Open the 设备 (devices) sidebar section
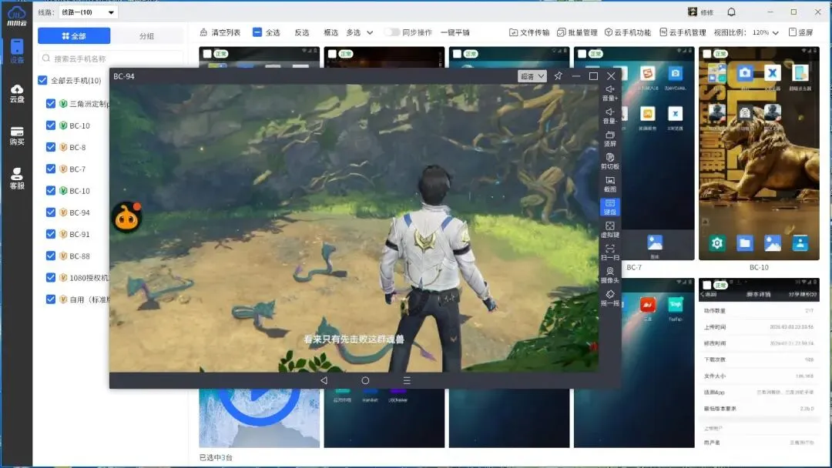Viewport: 832px width, 468px height. [17, 51]
